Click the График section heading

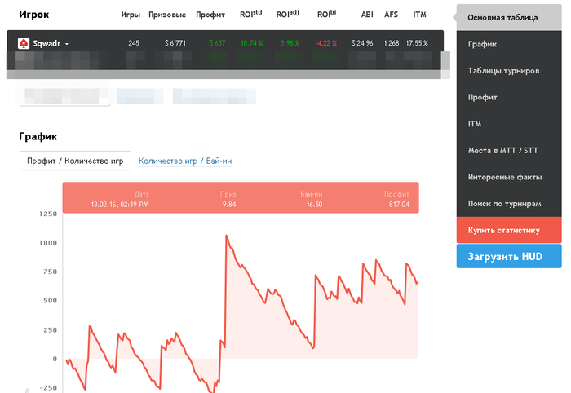[38, 136]
